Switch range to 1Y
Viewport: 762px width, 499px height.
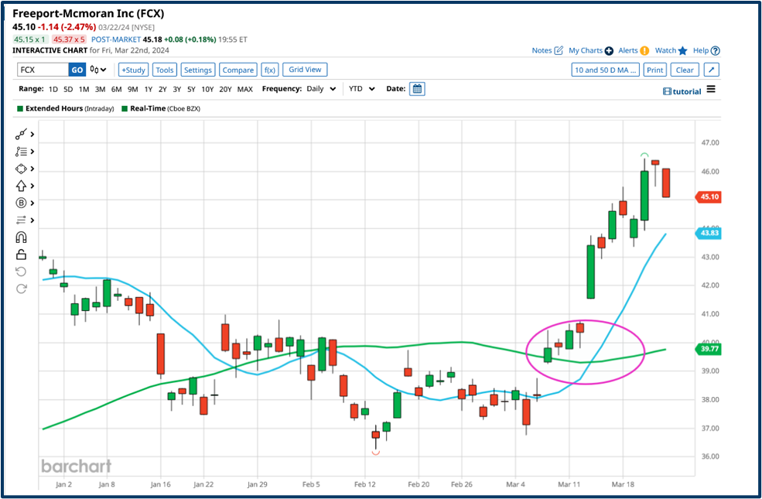pyautogui.click(x=148, y=89)
